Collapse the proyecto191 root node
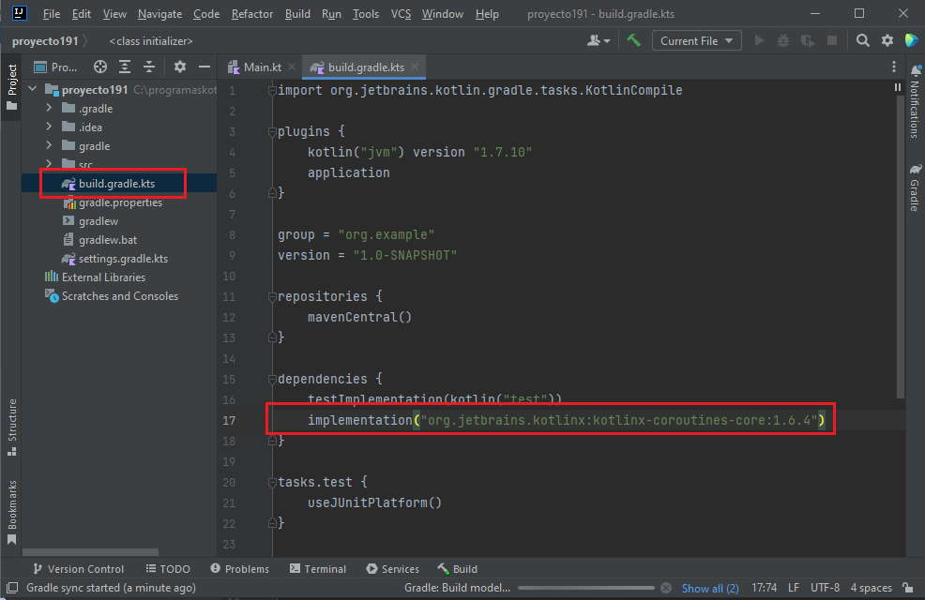Image resolution: width=925 pixels, height=600 pixels. pyautogui.click(x=33, y=90)
